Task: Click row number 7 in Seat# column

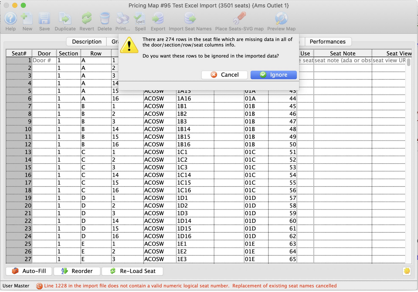Action: [x=19, y=106]
